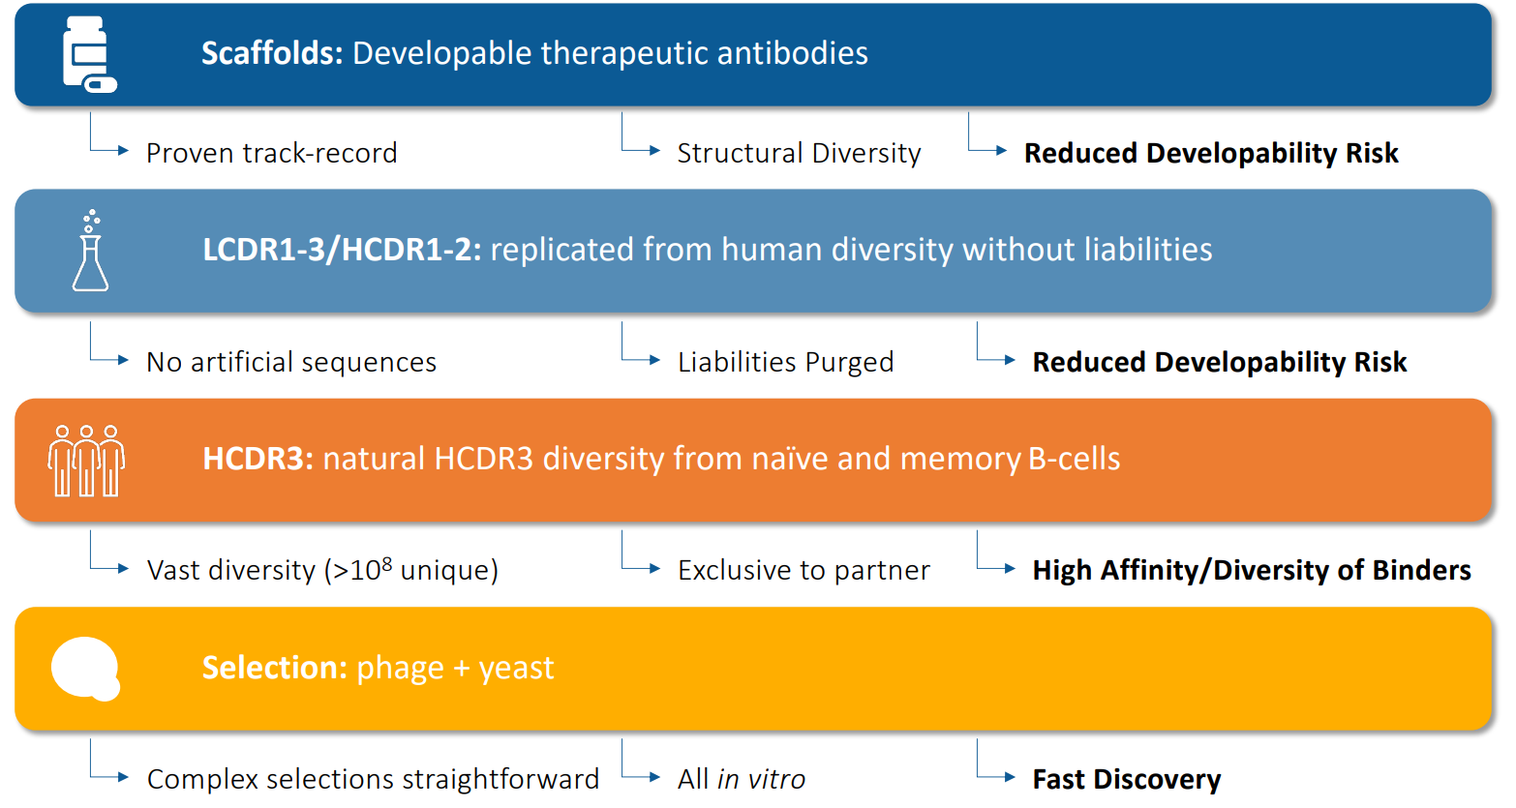Click Complex selections straightforward text

373,779
